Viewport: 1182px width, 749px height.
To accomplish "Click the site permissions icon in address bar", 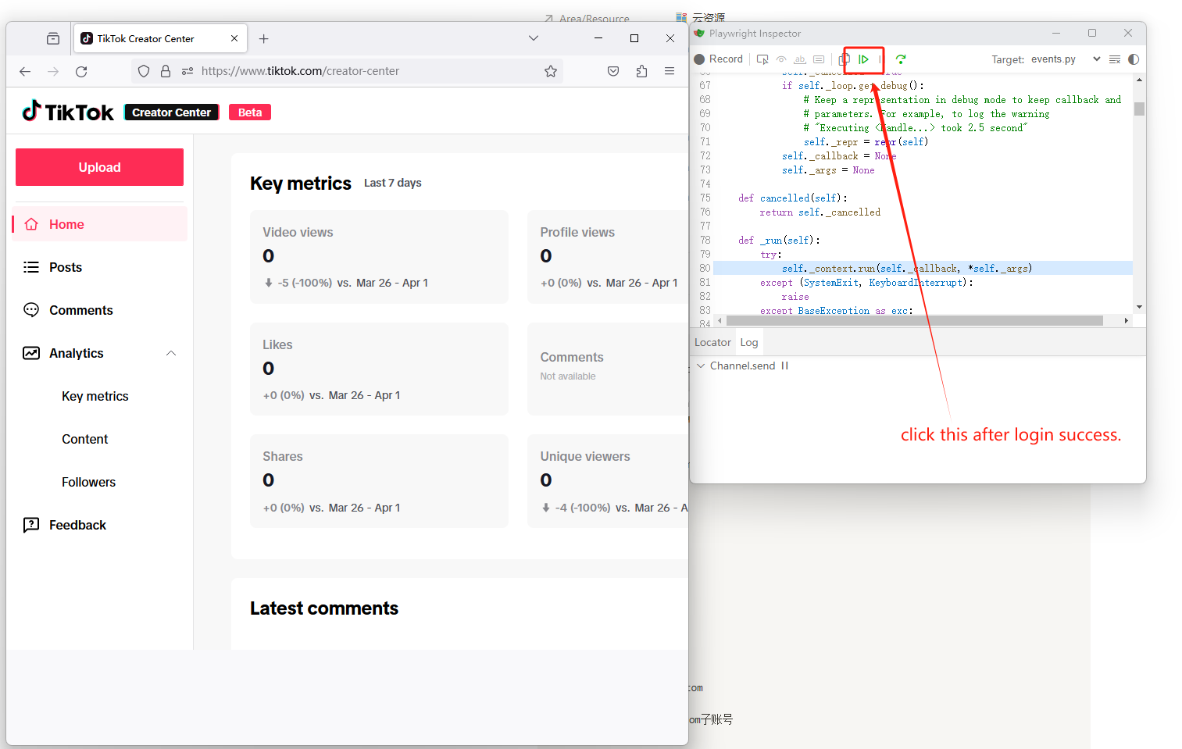I will (x=187, y=71).
